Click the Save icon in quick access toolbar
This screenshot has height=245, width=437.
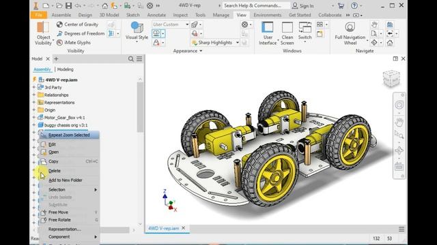(68, 5)
